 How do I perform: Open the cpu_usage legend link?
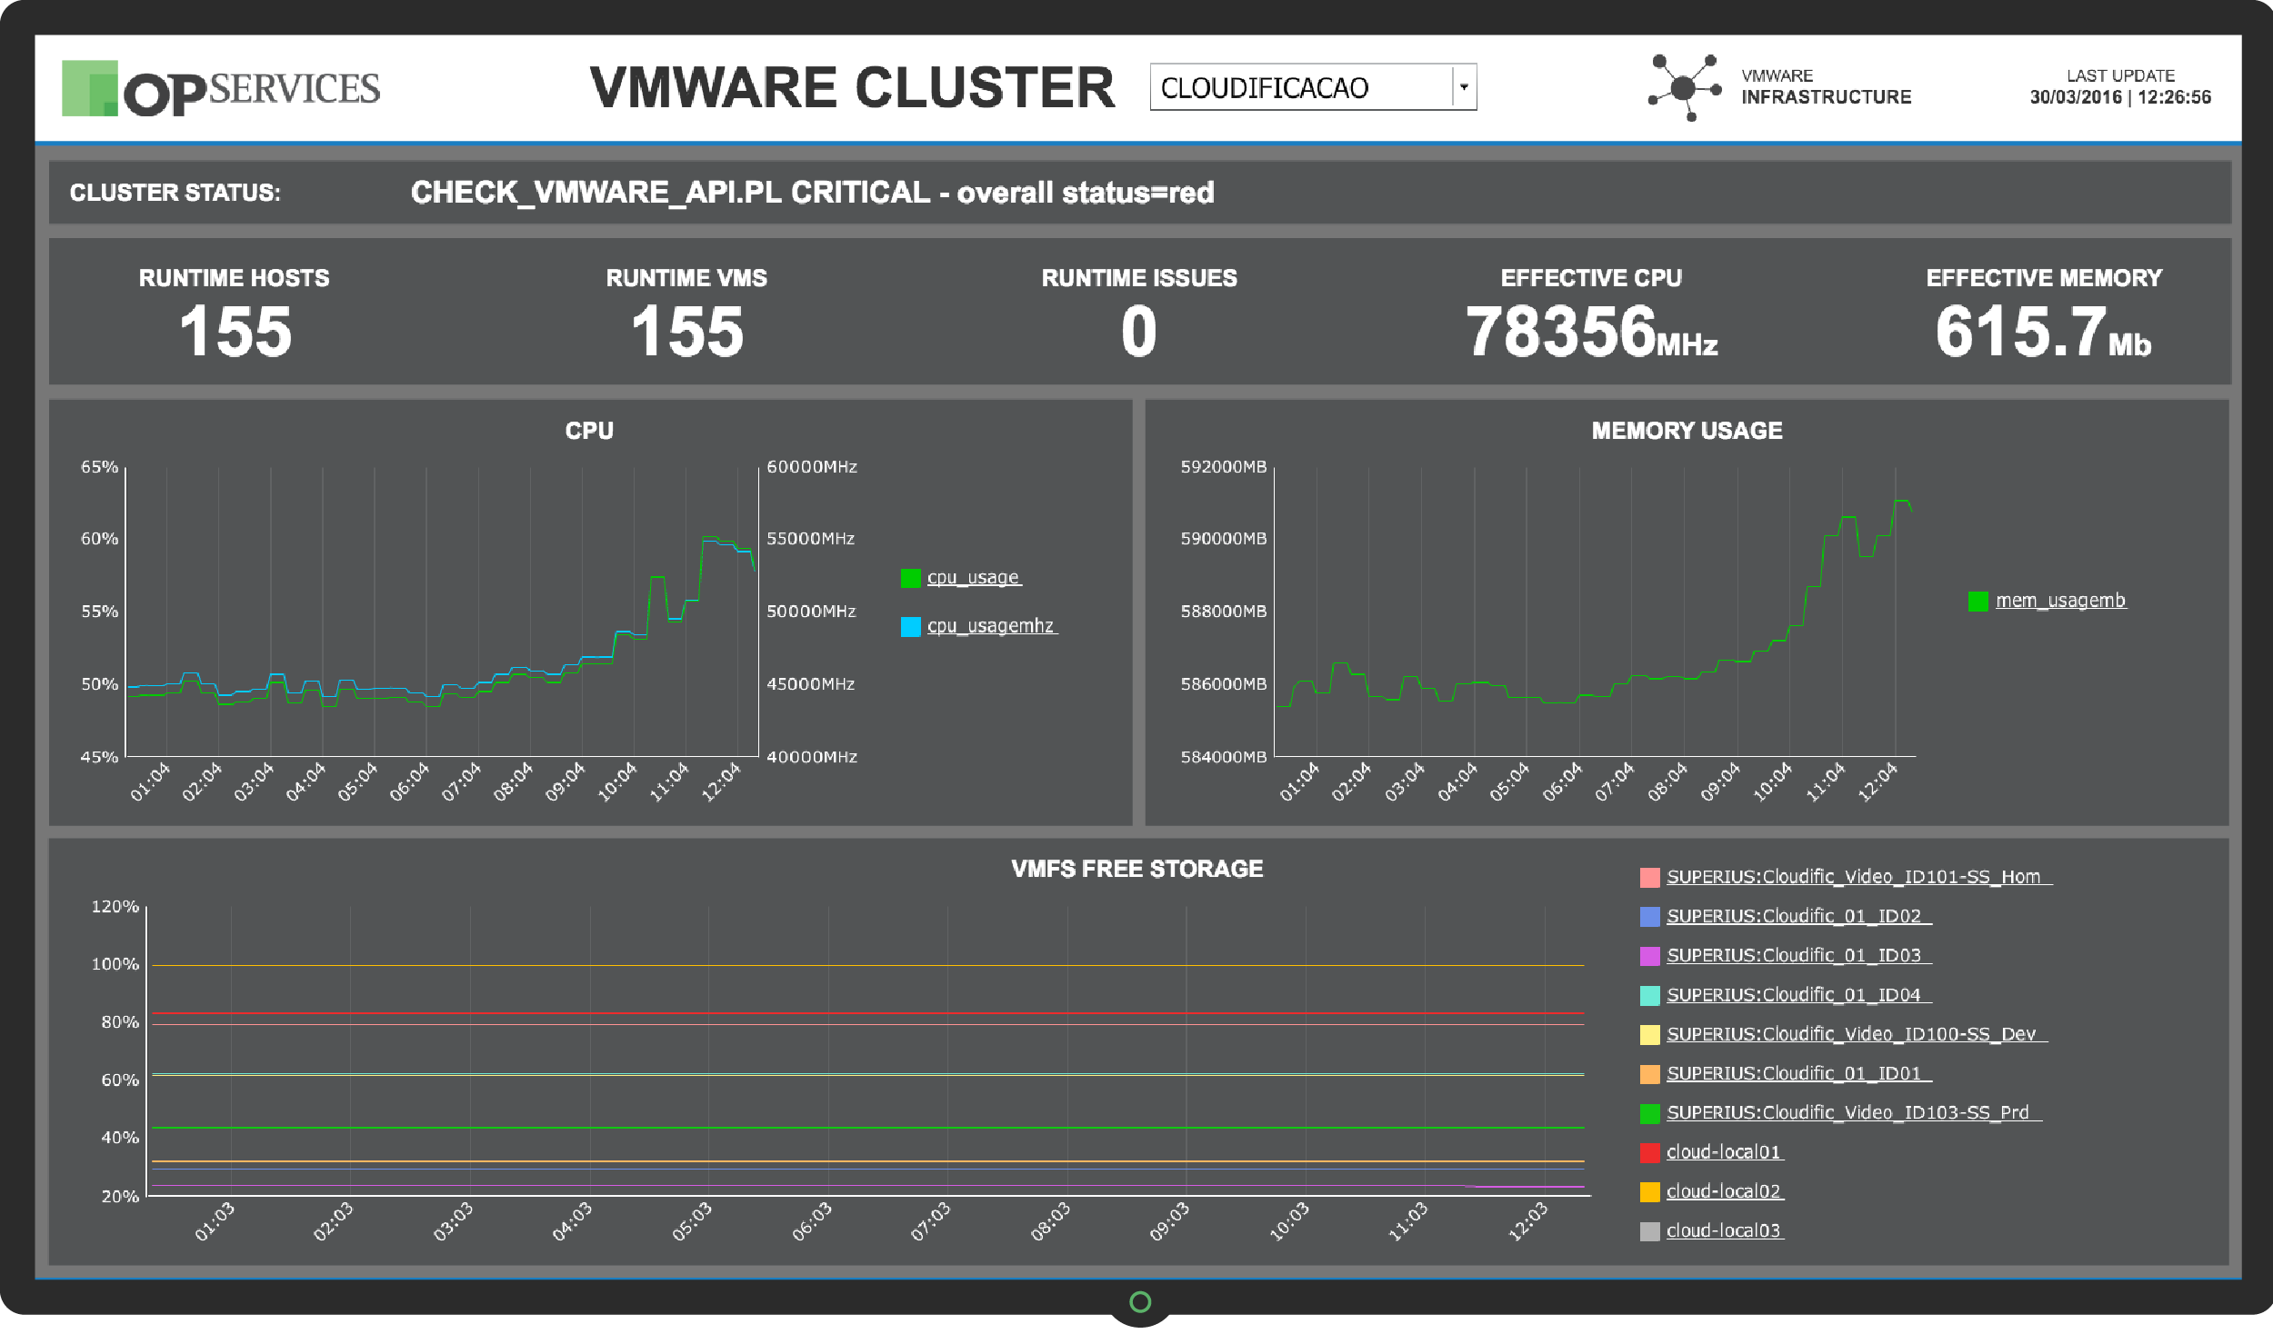(974, 578)
